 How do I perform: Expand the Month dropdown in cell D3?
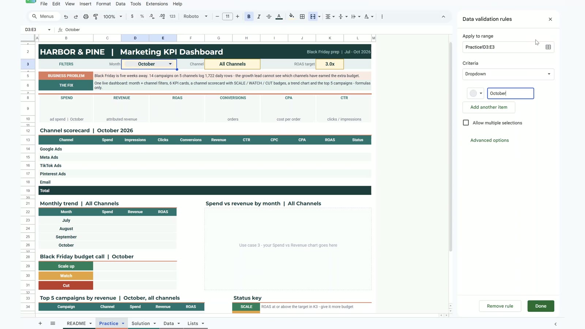[x=170, y=64]
